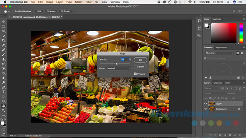Uncheck the Preview checkbox in Fade dialog
This screenshot has height=138, width=246.
(x=135, y=74)
